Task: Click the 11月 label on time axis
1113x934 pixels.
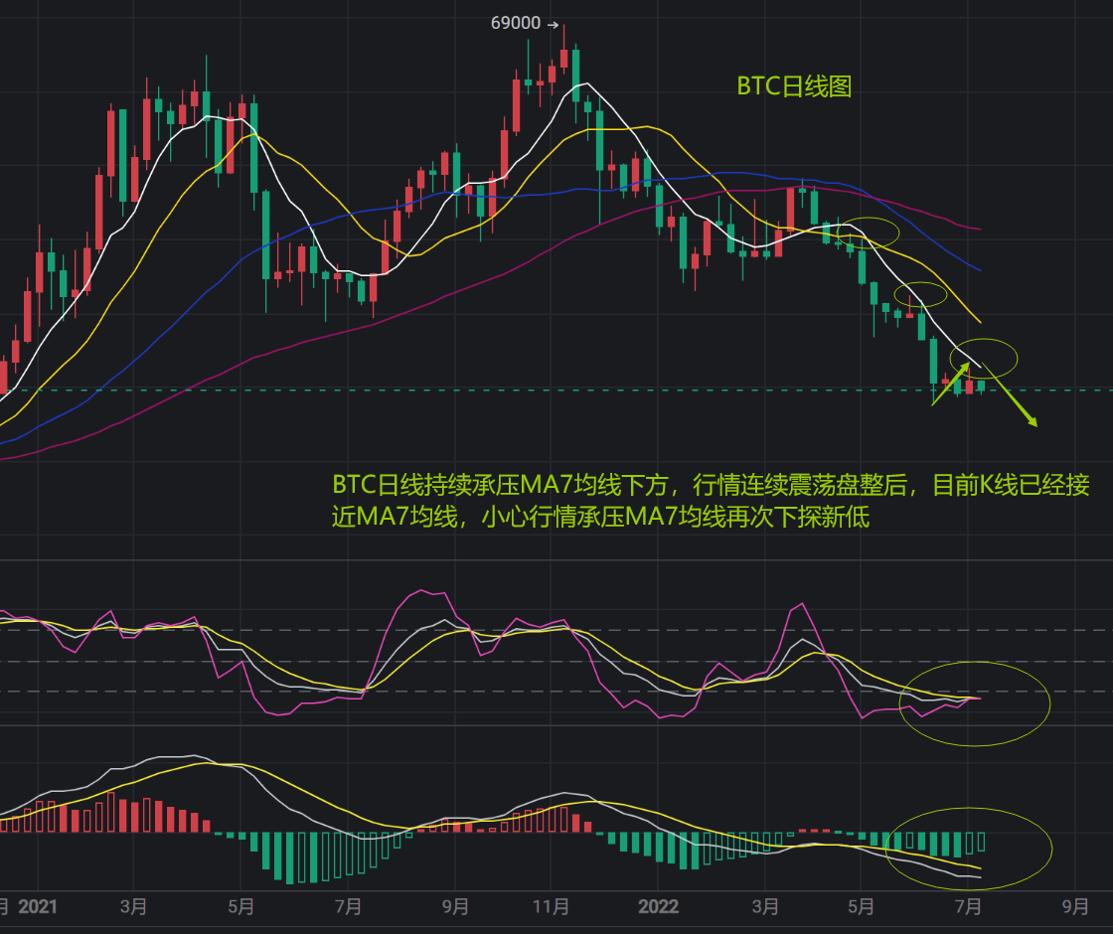Action: [x=551, y=906]
